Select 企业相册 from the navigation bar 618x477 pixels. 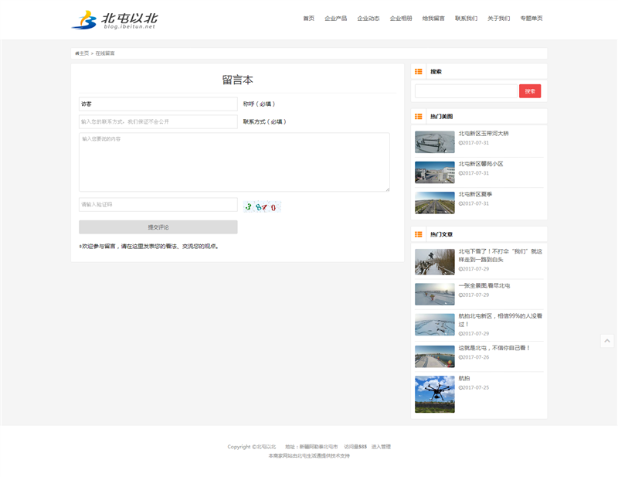tap(401, 19)
